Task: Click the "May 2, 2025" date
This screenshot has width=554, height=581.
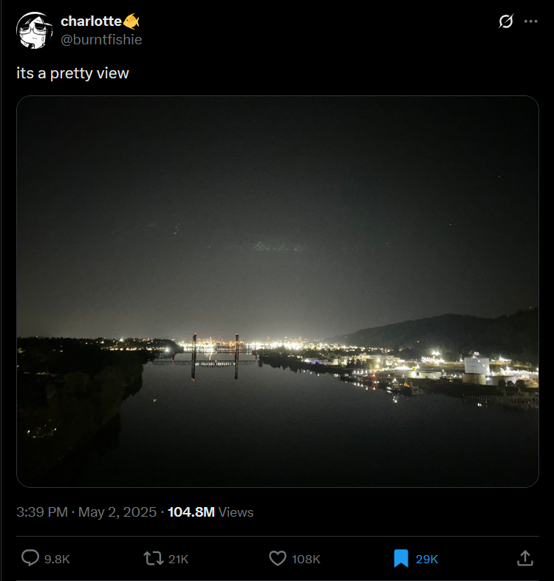Action: (x=117, y=512)
